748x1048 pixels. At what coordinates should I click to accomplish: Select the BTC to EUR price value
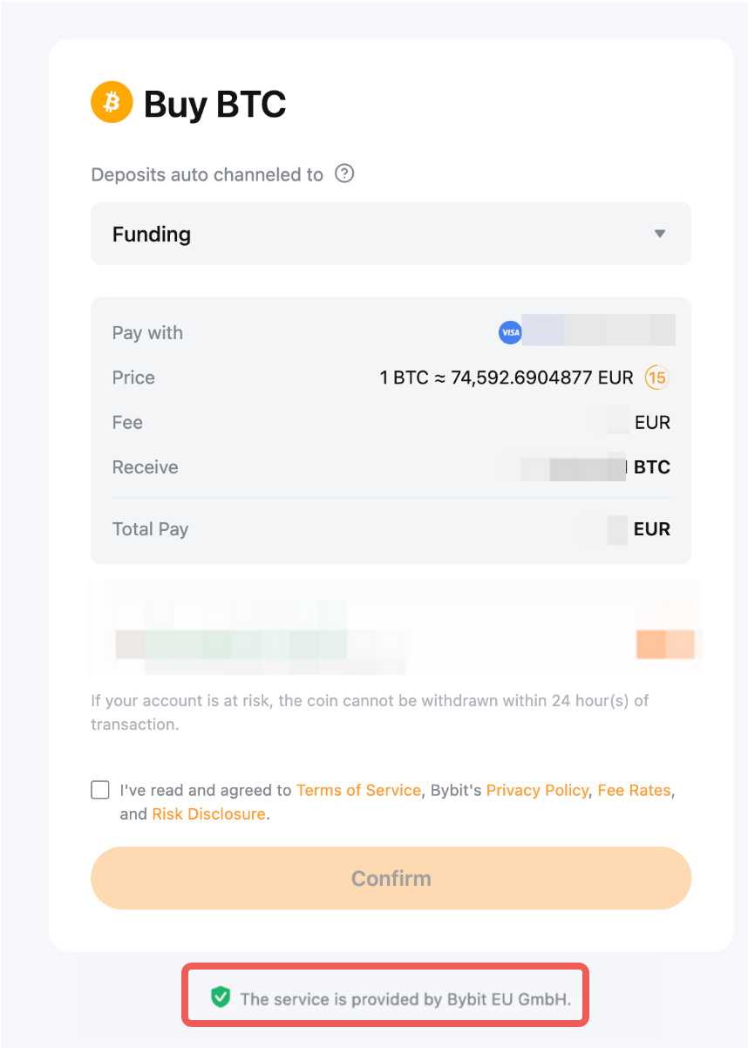(507, 378)
